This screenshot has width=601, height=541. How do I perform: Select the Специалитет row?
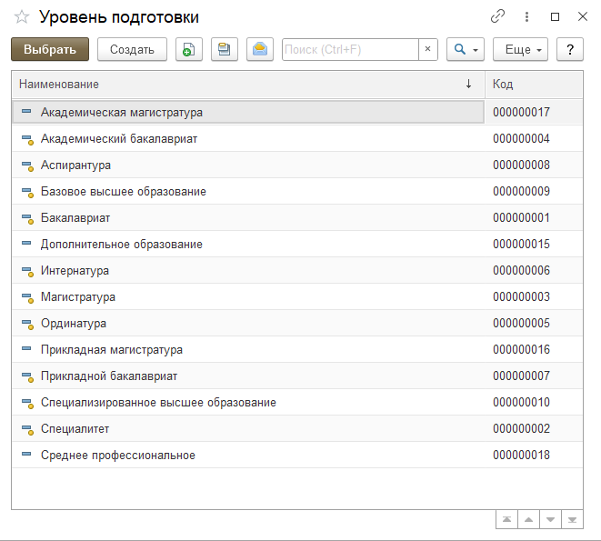tap(297, 428)
